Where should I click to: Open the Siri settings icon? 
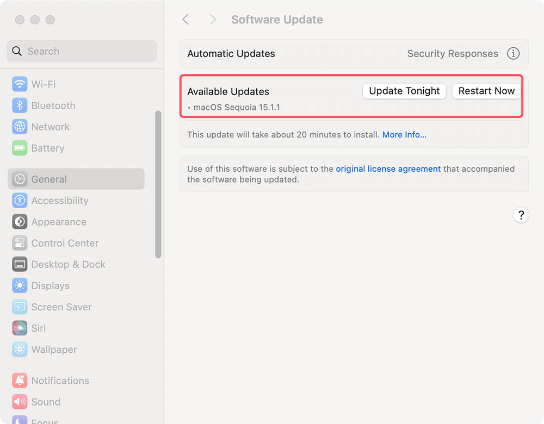pos(19,328)
